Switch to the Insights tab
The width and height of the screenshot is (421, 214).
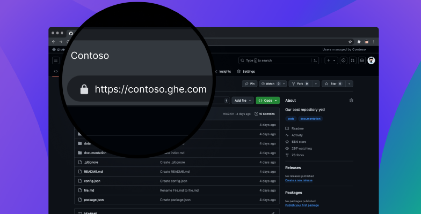point(223,72)
